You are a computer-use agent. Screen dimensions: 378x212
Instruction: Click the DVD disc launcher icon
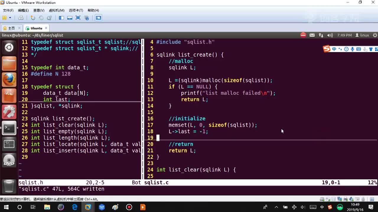tap(9, 160)
